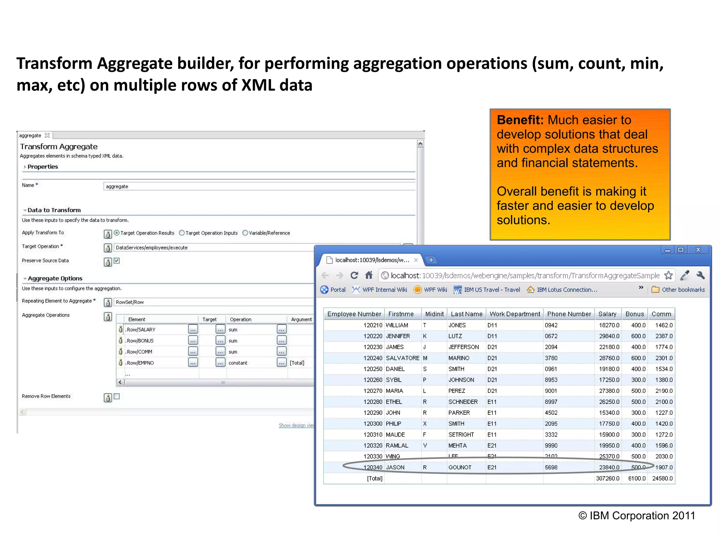Click the Show design view link

tap(296, 425)
